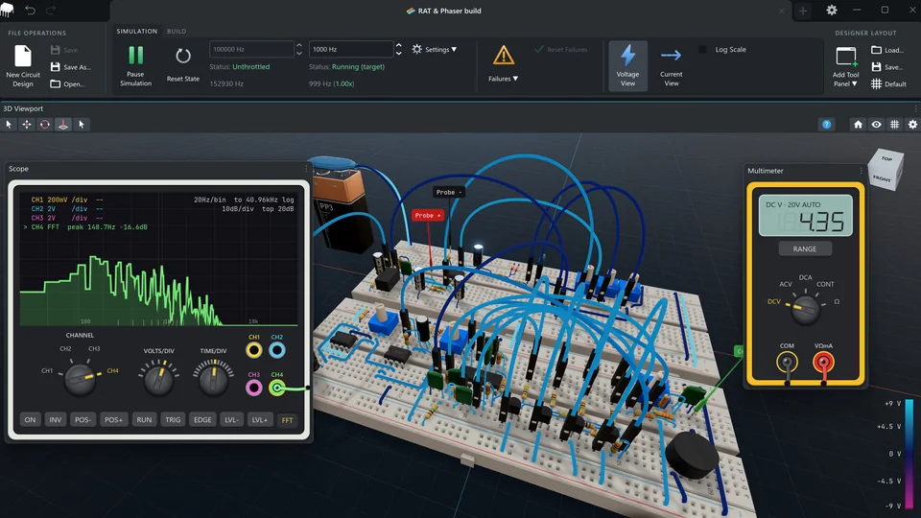Image resolution: width=921 pixels, height=518 pixels.
Task: Switch to the Build tab
Action: [x=177, y=31]
